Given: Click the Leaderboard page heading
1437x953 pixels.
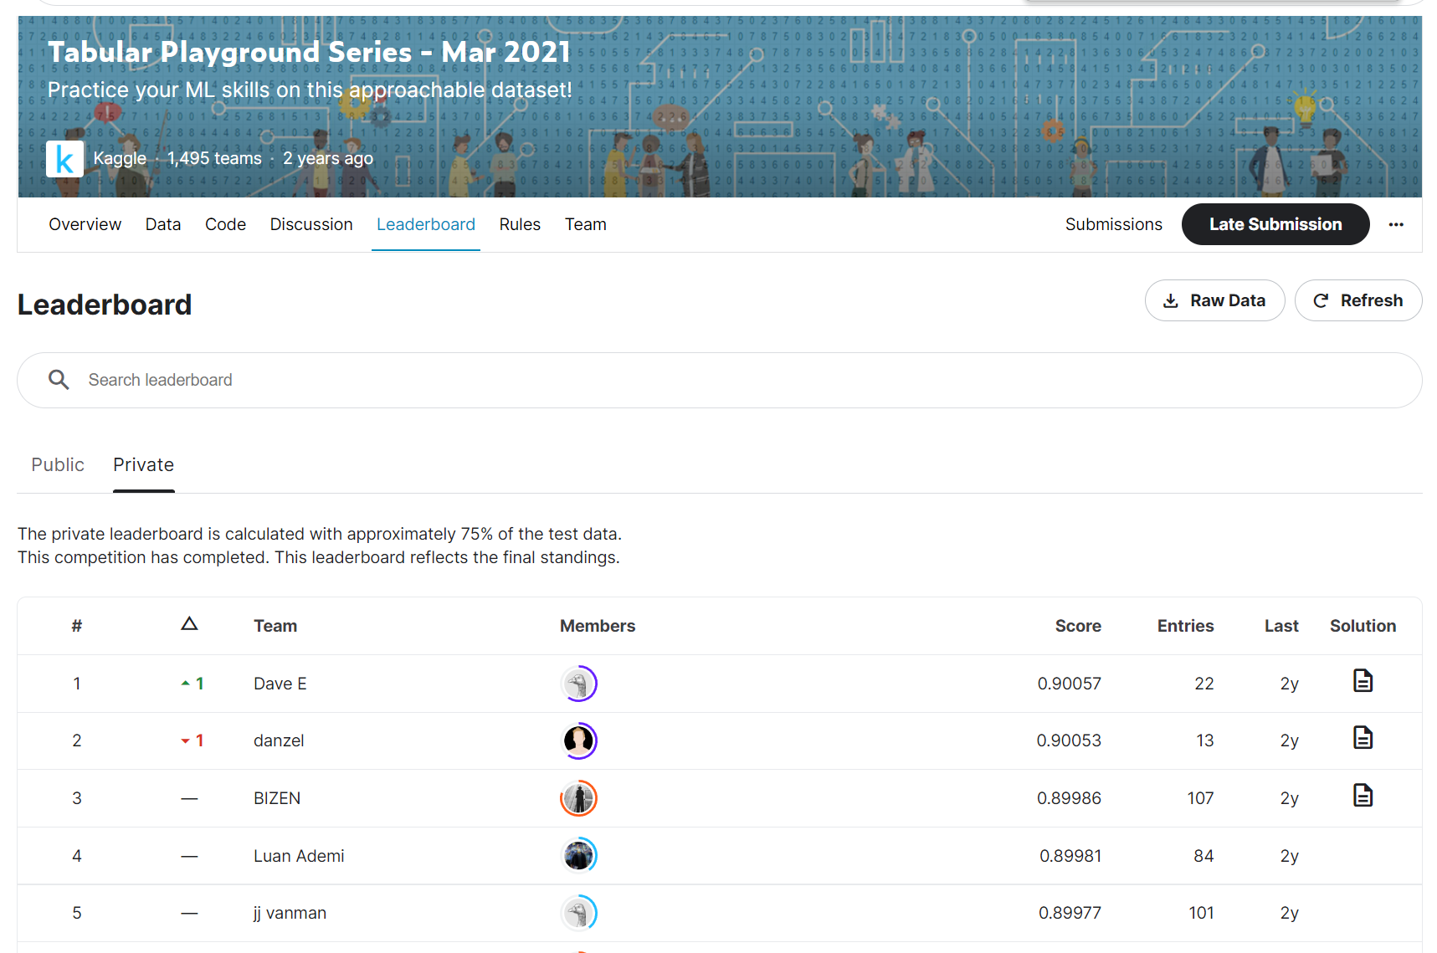Looking at the screenshot, I should 105,305.
